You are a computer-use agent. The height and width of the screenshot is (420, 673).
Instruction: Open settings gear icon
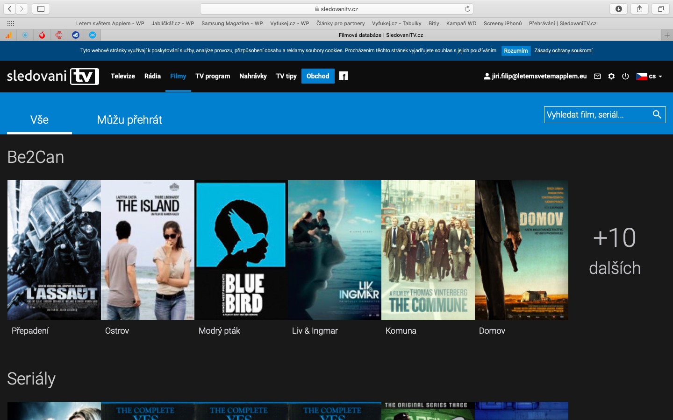611,76
